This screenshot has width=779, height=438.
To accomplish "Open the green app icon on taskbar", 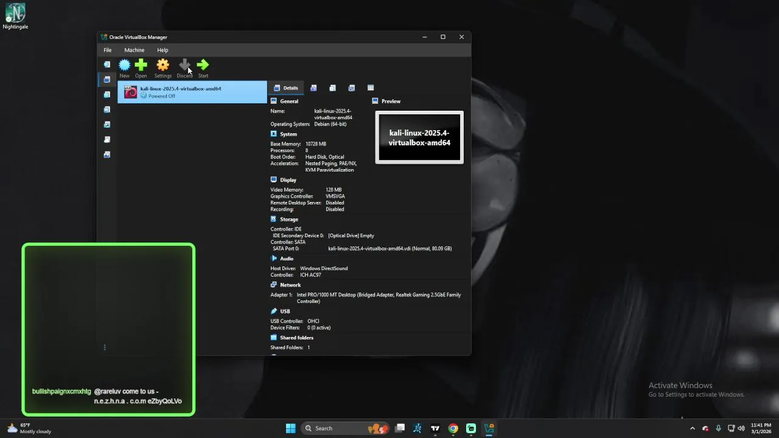I will pyautogui.click(x=471, y=428).
